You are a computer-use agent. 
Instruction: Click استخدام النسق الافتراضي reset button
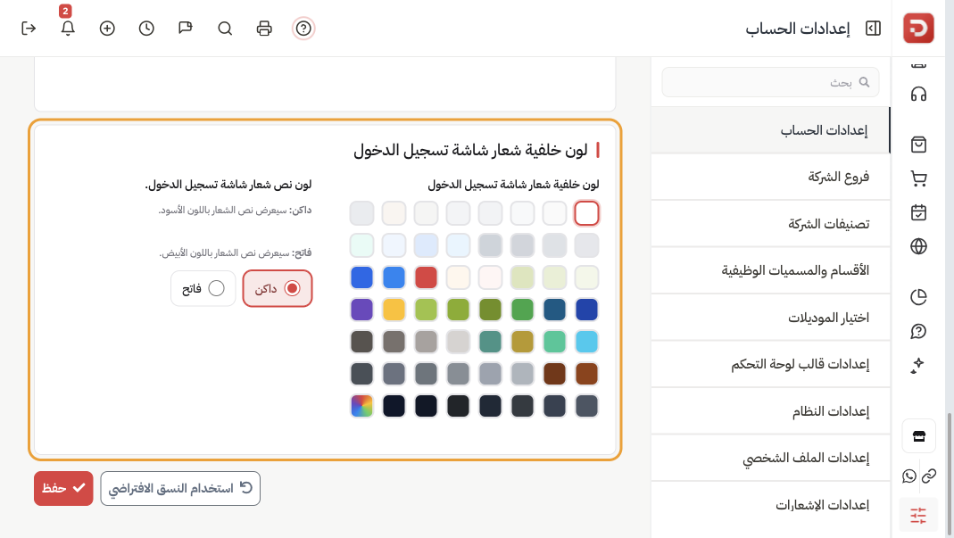tap(180, 488)
